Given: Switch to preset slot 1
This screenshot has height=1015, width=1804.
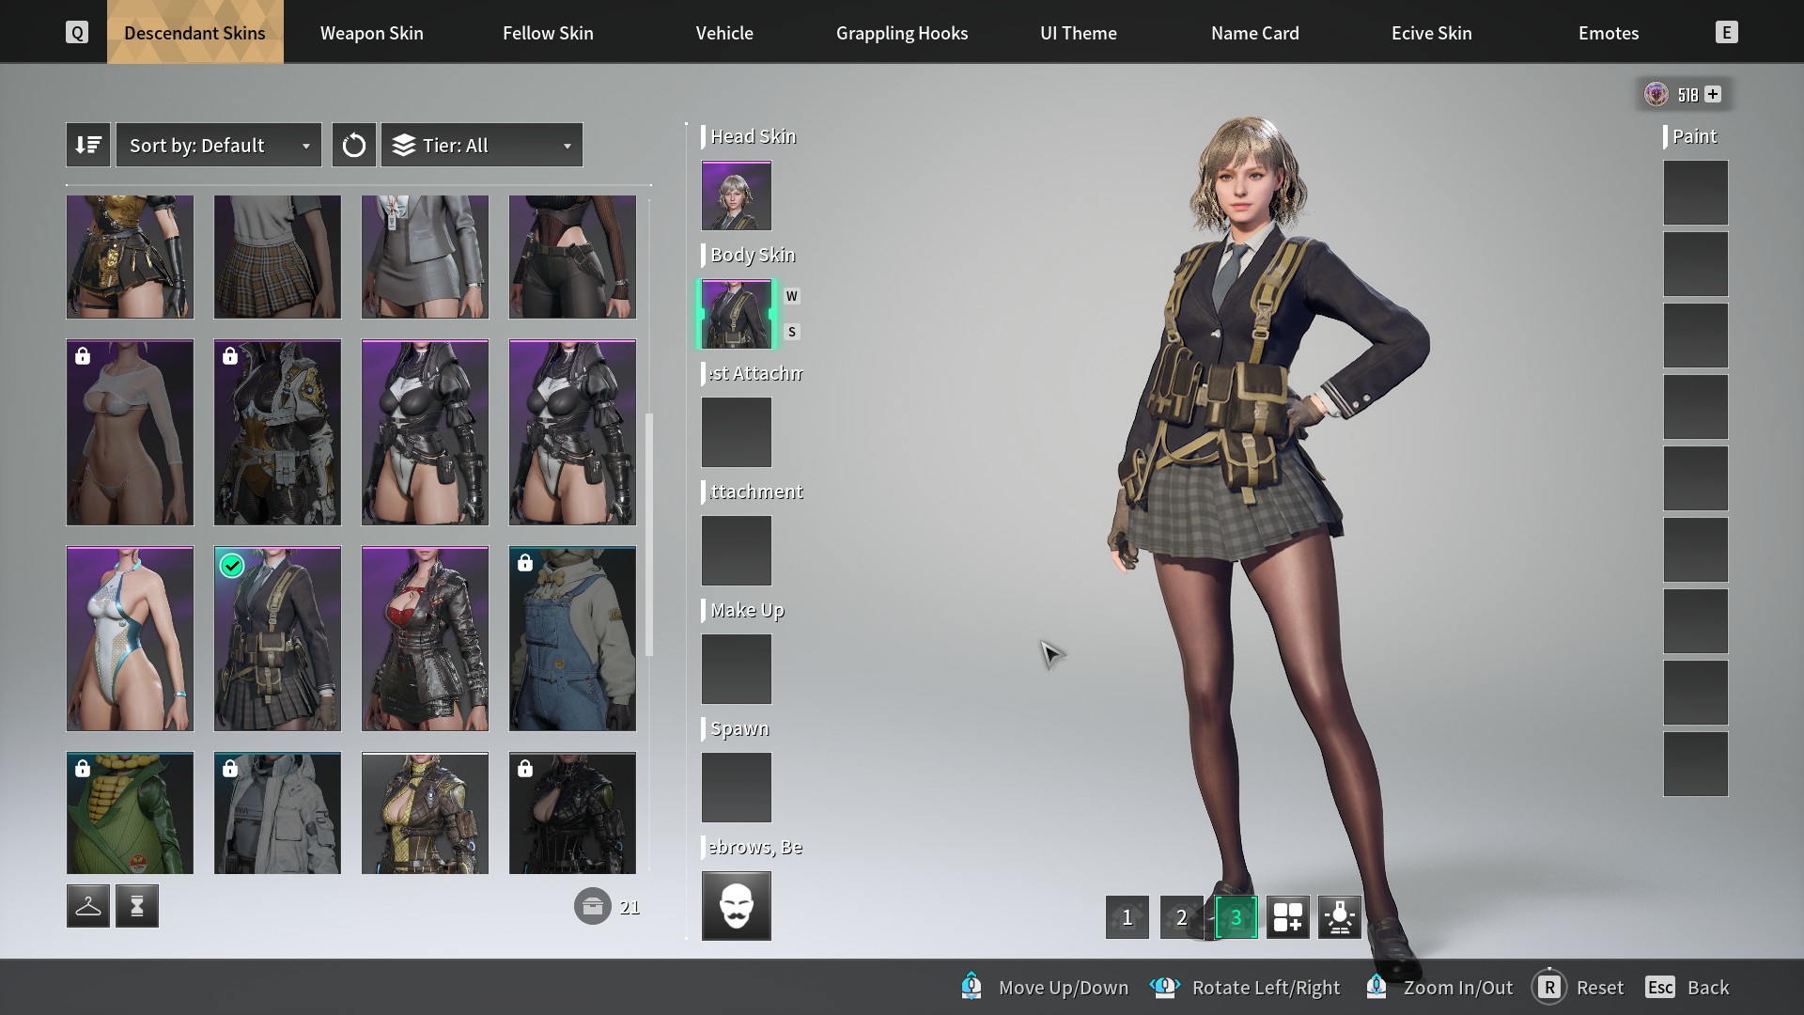Looking at the screenshot, I should point(1127,917).
